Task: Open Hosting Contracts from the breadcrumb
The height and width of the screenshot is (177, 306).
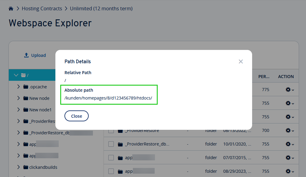Action: [x=42, y=8]
